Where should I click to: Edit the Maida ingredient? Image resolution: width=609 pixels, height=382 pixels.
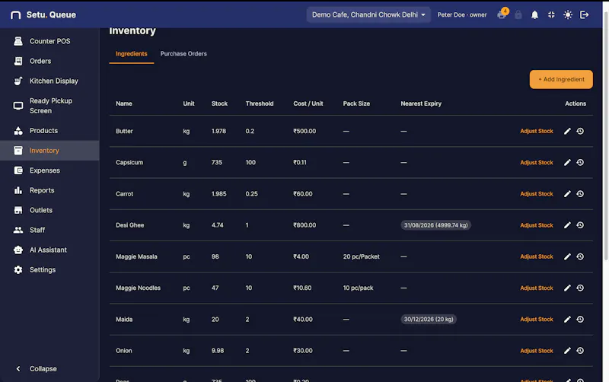[x=567, y=319]
